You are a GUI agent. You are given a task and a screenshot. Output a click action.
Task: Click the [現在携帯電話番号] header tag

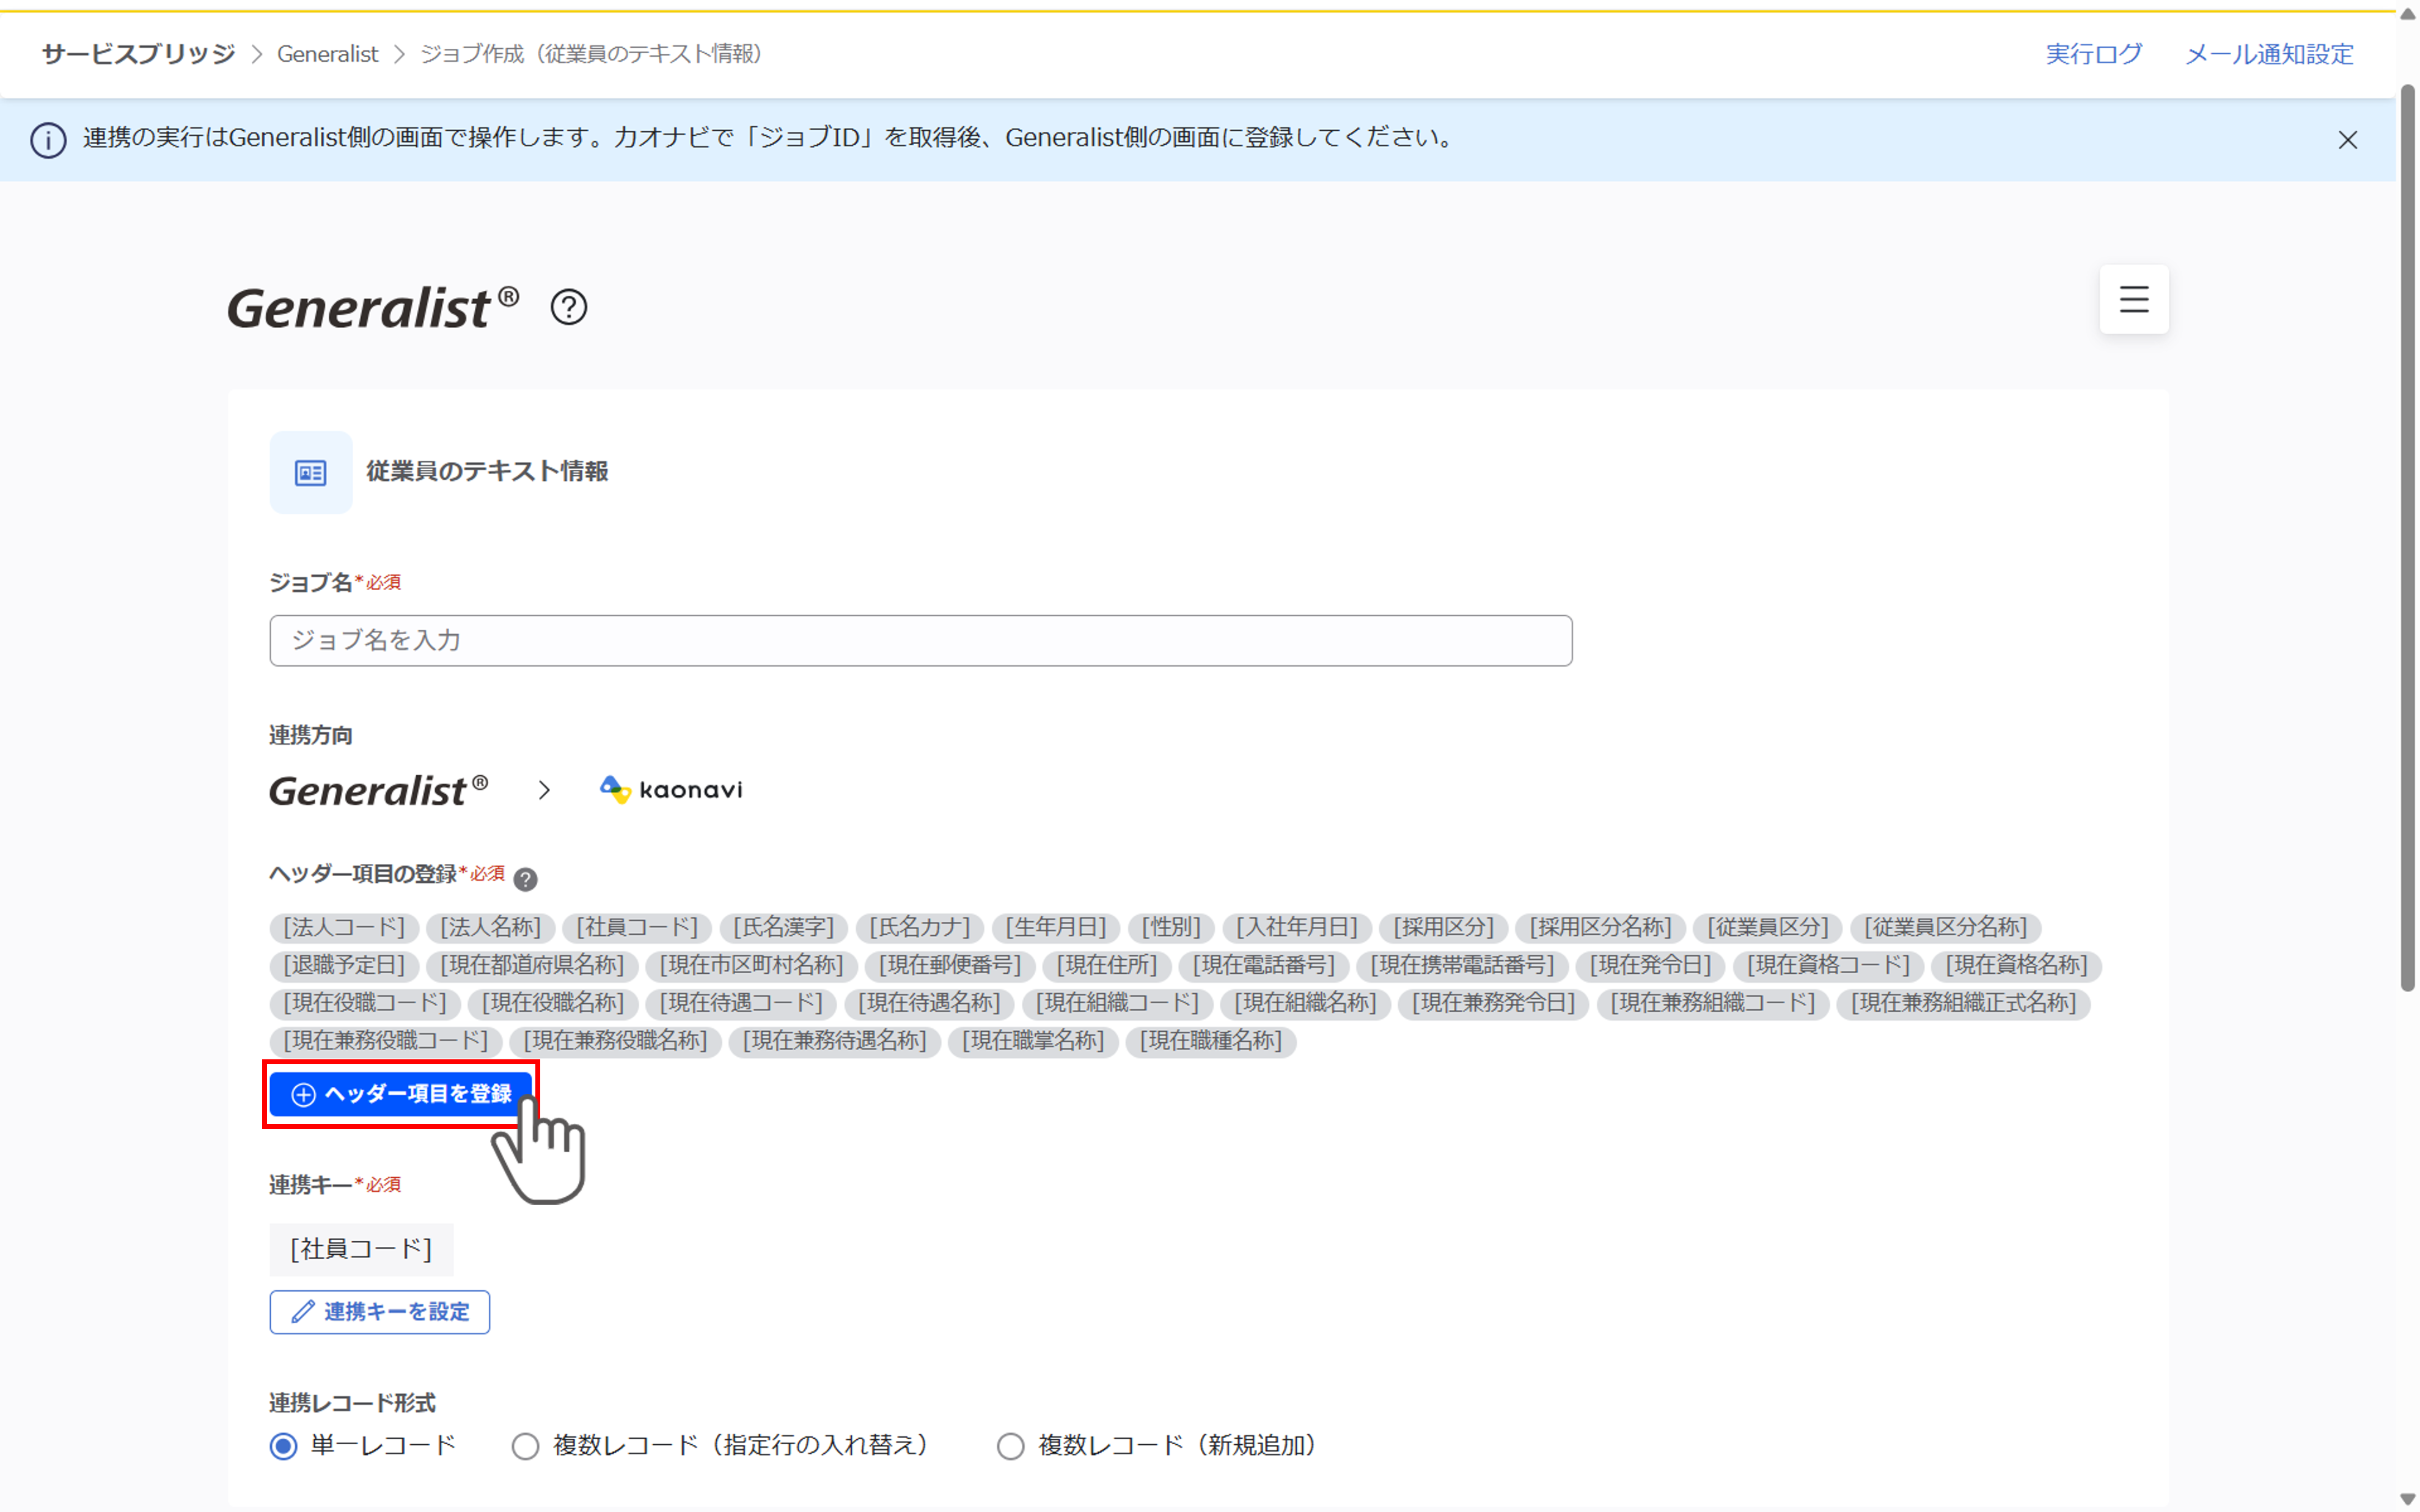pyautogui.click(x=1462, y=965)
